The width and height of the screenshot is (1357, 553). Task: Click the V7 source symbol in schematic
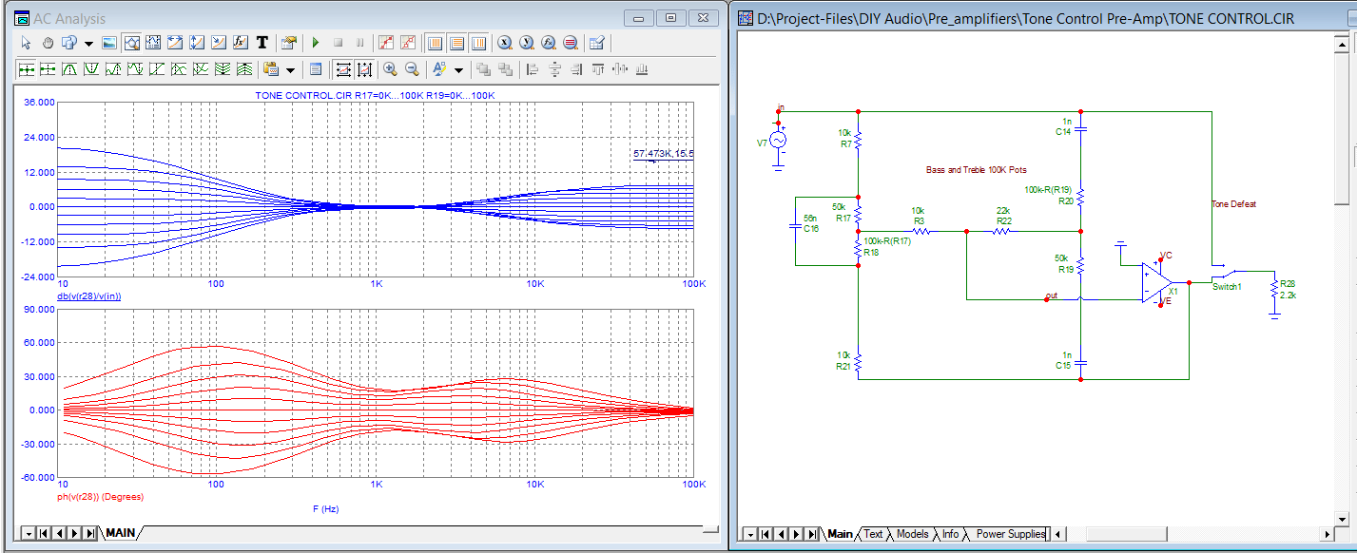click(x=778, y=141)
